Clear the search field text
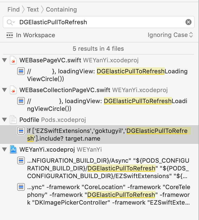The image size is (199, 220). 188,22
